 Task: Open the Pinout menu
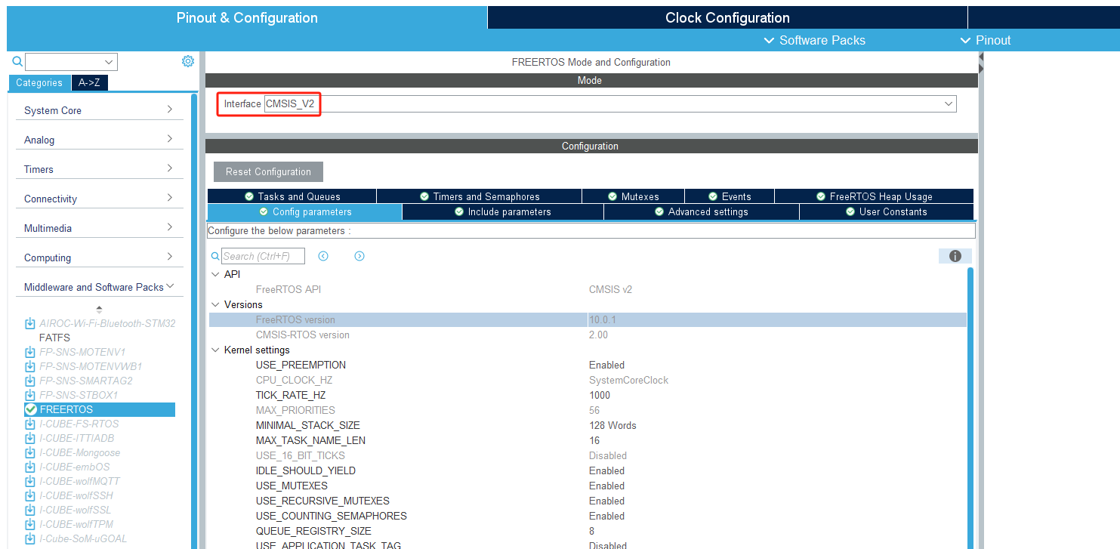[x=985, y=40]
